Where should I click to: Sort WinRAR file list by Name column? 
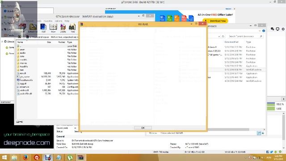coord(20,42)
